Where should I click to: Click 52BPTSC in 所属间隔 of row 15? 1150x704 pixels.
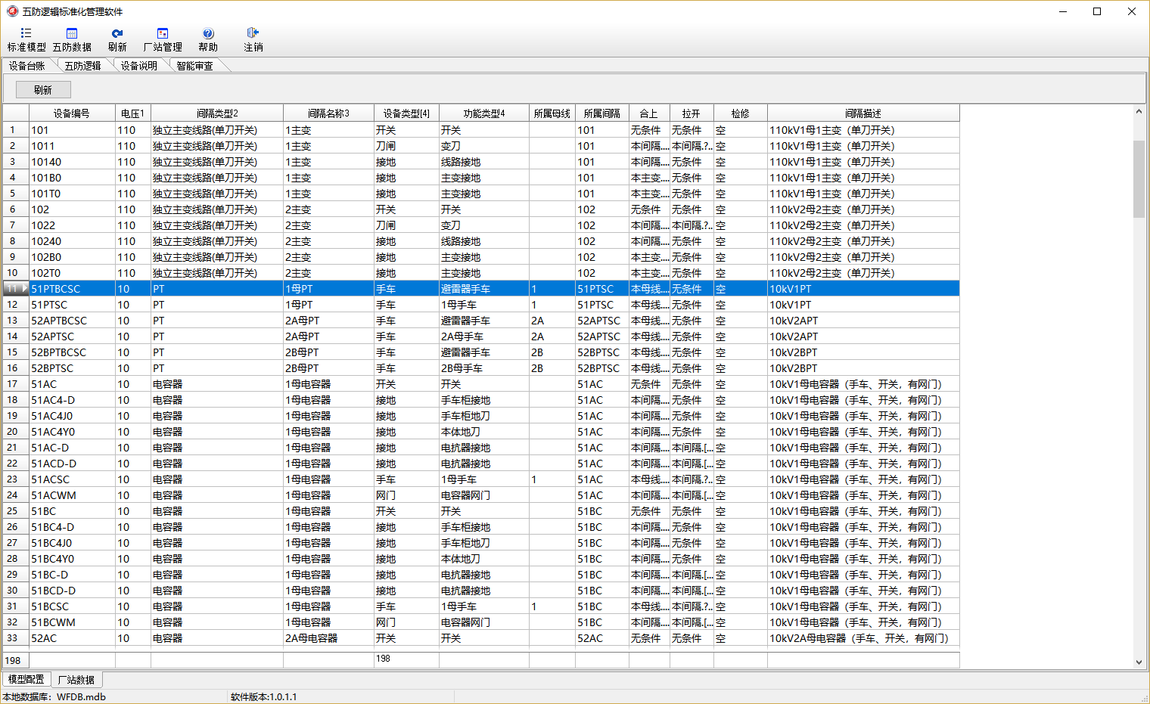(x=602, y=352)
